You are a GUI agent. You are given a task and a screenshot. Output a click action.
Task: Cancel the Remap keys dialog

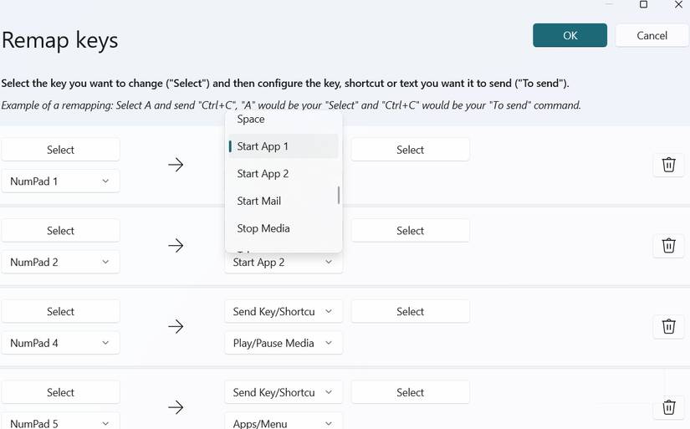coord(652,35)
